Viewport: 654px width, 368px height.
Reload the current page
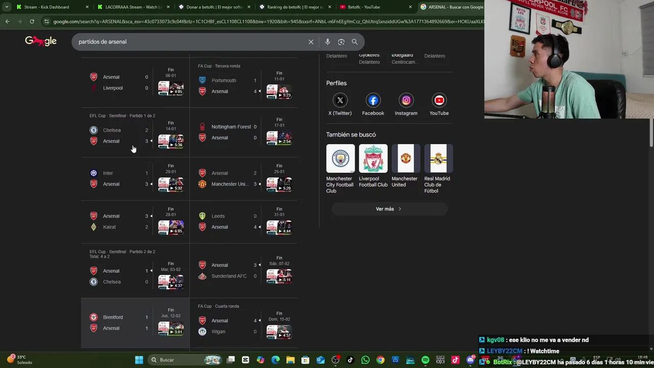tap(32, 21)
